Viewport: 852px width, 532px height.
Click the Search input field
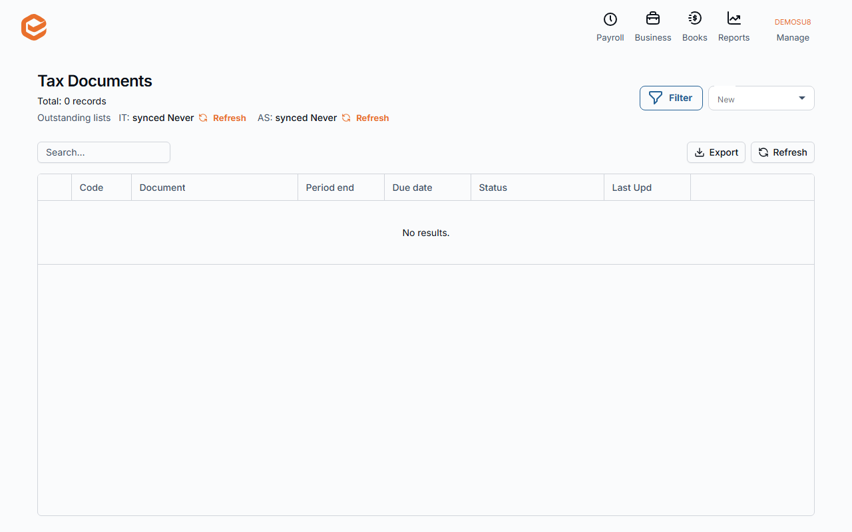pos(104,152)
